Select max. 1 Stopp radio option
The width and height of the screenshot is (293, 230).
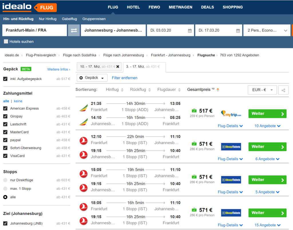[x=5, y=189]
